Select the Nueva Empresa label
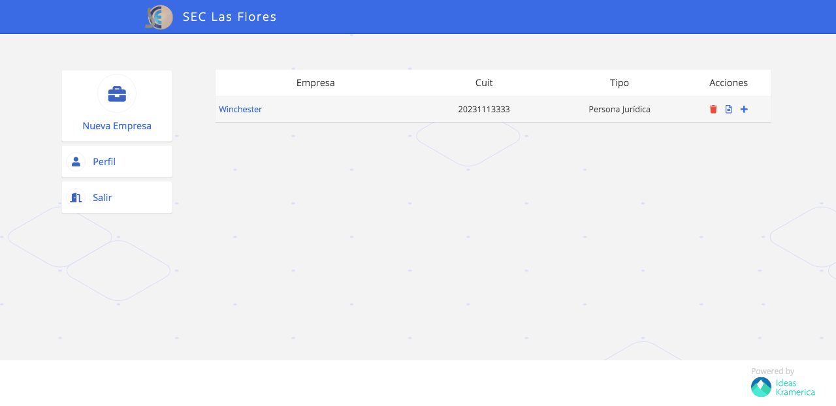 pyautogui.click(x=117, y=126)
